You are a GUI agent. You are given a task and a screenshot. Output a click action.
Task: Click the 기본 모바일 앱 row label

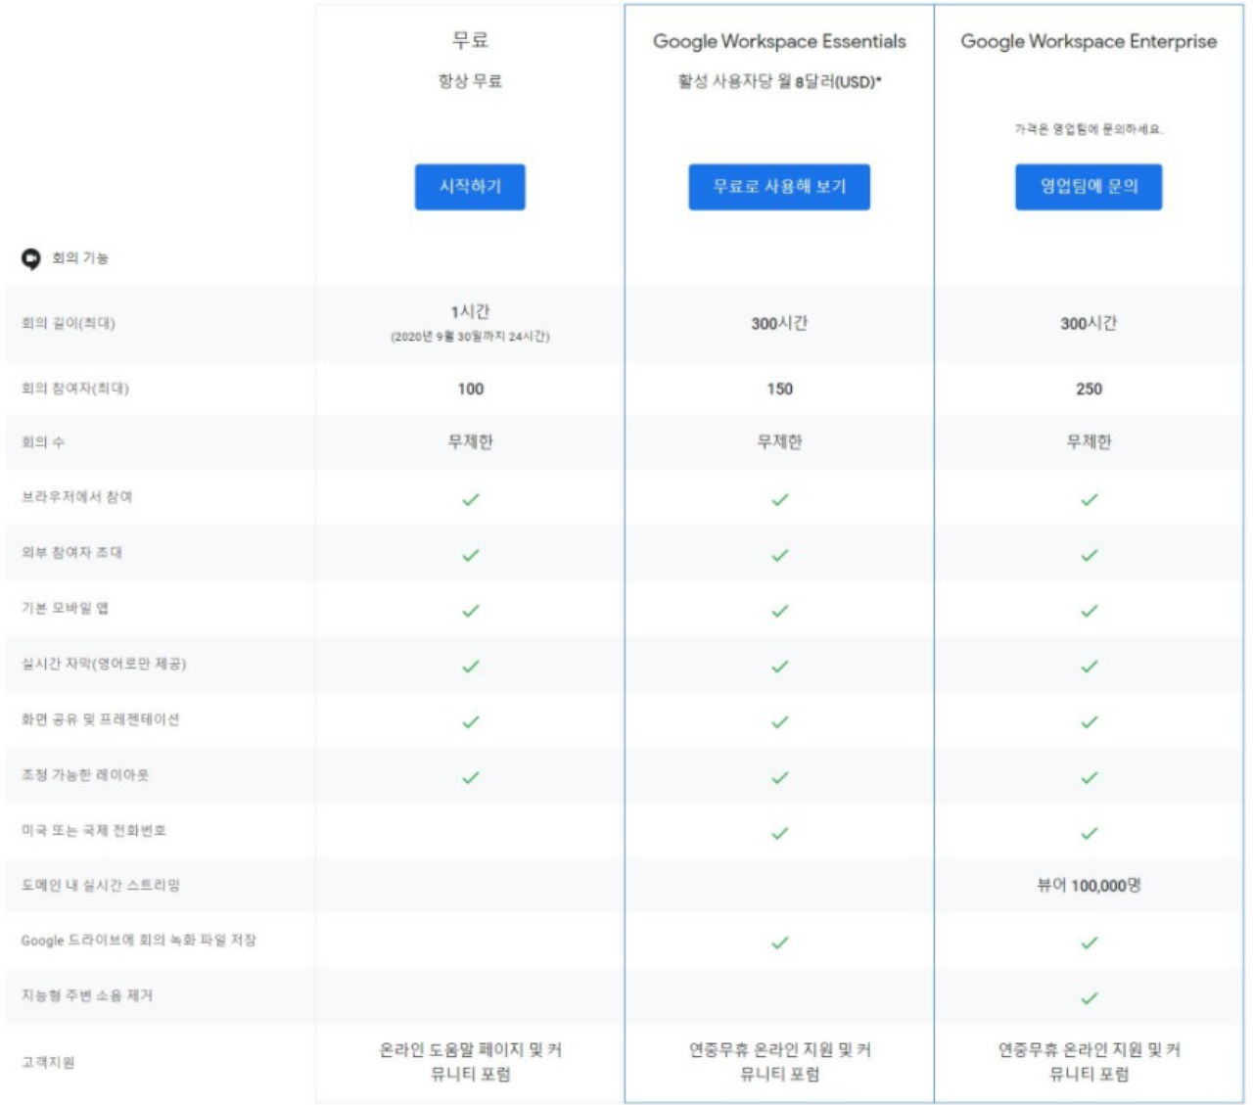(x=65, y=608)
